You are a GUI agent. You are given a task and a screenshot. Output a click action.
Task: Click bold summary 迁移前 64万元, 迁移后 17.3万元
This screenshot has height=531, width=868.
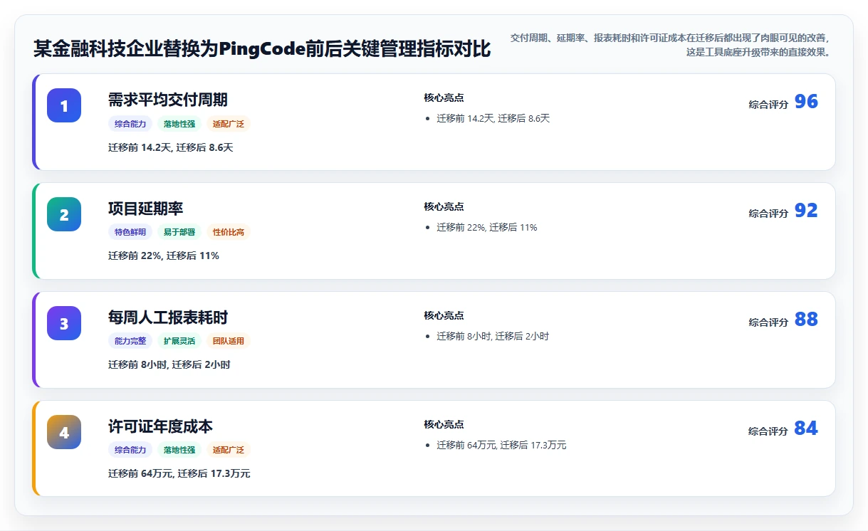click(x=179, y=473)
